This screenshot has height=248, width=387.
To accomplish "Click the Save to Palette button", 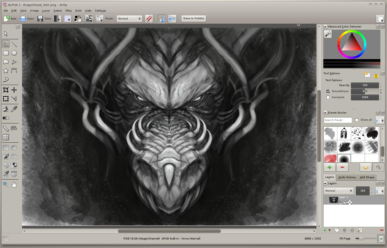I will point(193,18).
